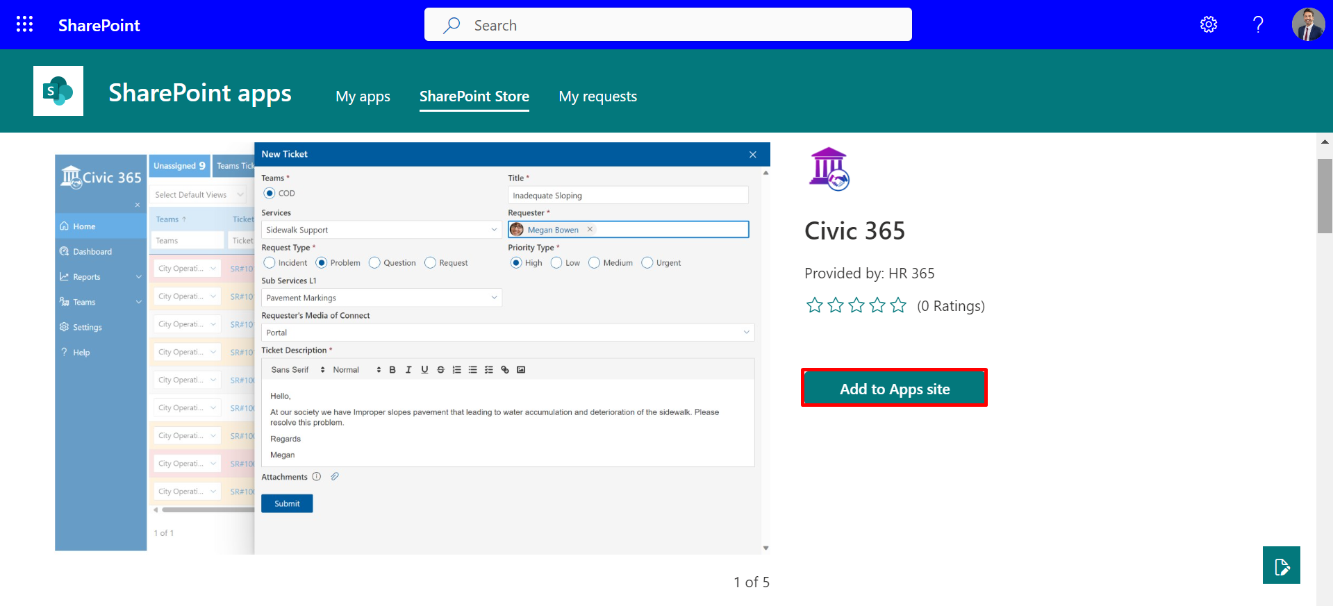
Task: Click the page vertical scrollbar thumb
Action: point(1325,196)
